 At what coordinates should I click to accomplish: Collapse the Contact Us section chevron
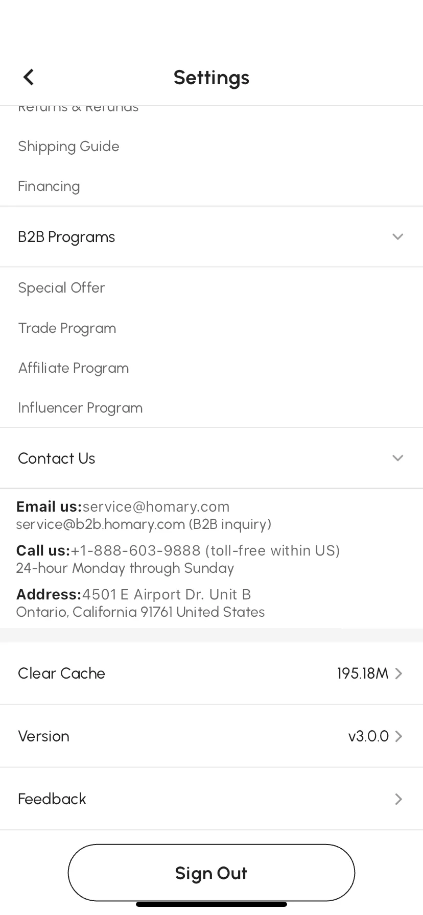click(x=397, y=458)
